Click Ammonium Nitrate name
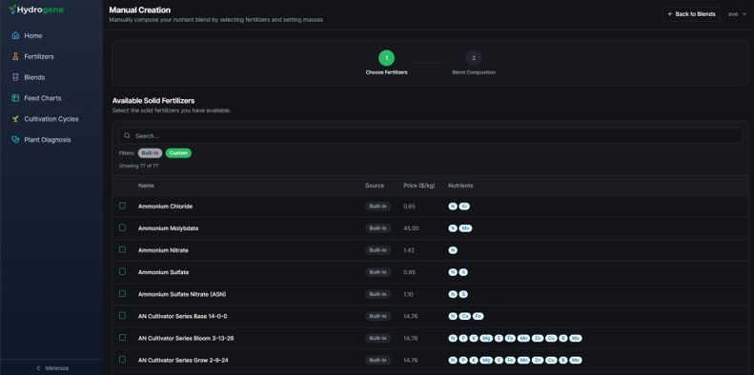Image resolution: width=754 pixels, height=375 pixels. [x=163, y=250]
